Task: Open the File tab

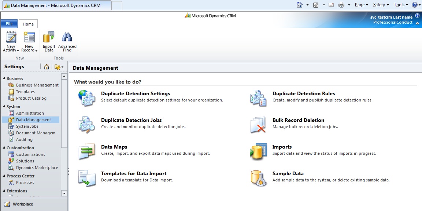Action: pos(9,24)
